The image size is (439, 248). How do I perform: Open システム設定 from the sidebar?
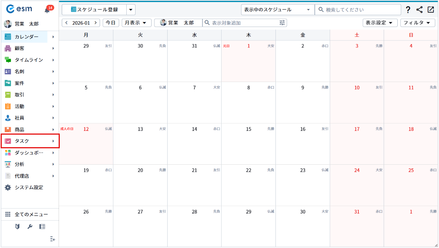click(x=29, y=188)
